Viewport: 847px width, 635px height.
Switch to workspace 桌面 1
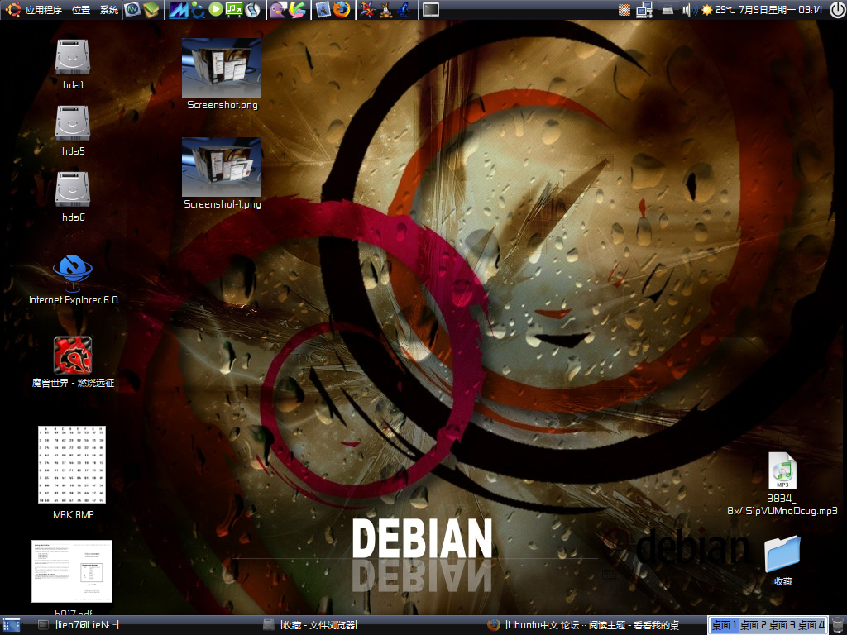click(x=724, y=625)
